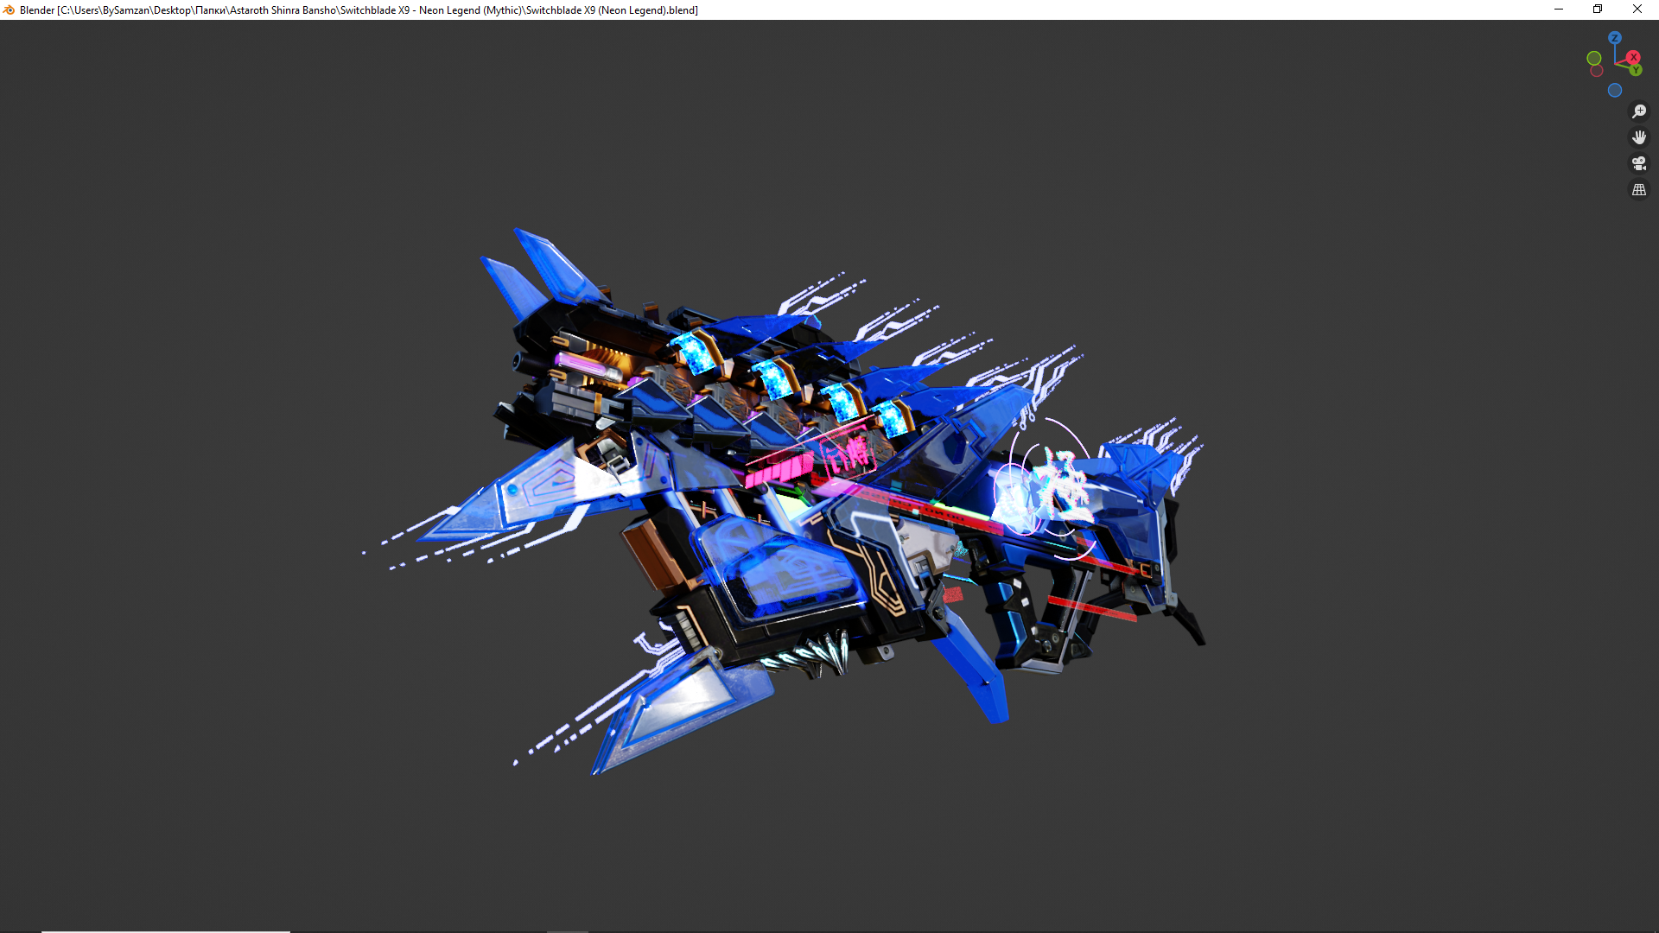This screenshot has height=933, width=1659.
Task: Click unlabeled negative X dark red gizmo circle
Action: [1597, 71]
